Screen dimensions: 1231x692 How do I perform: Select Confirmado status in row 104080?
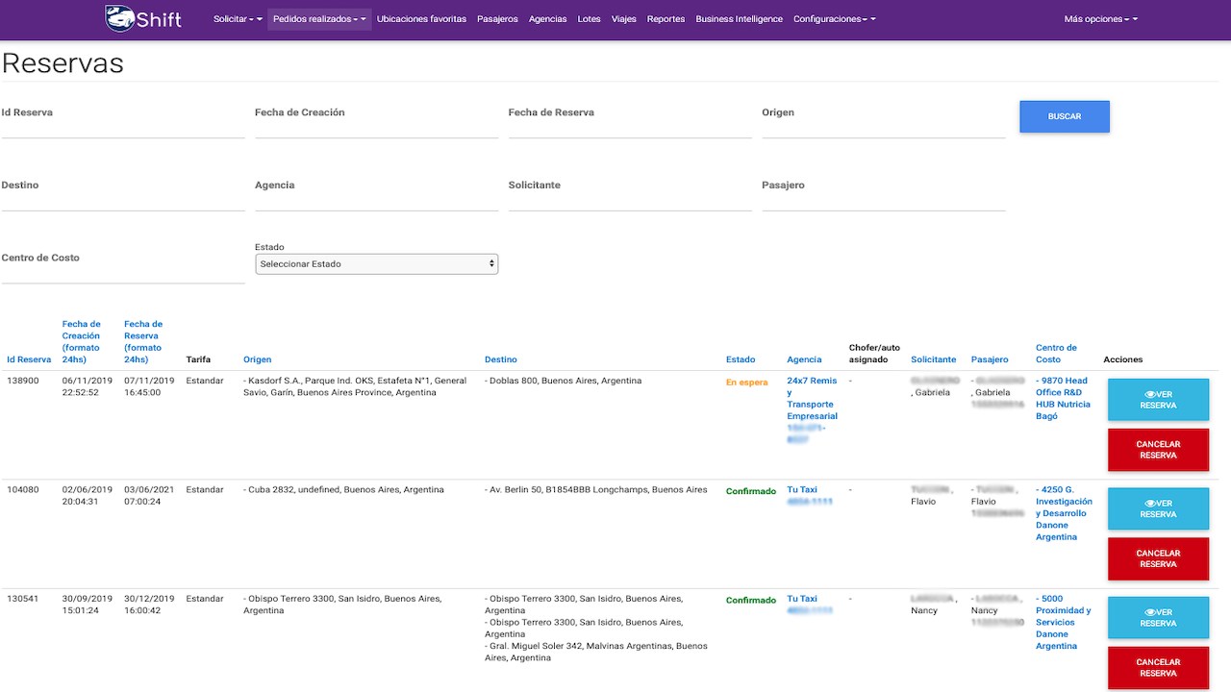pos(751,490)
